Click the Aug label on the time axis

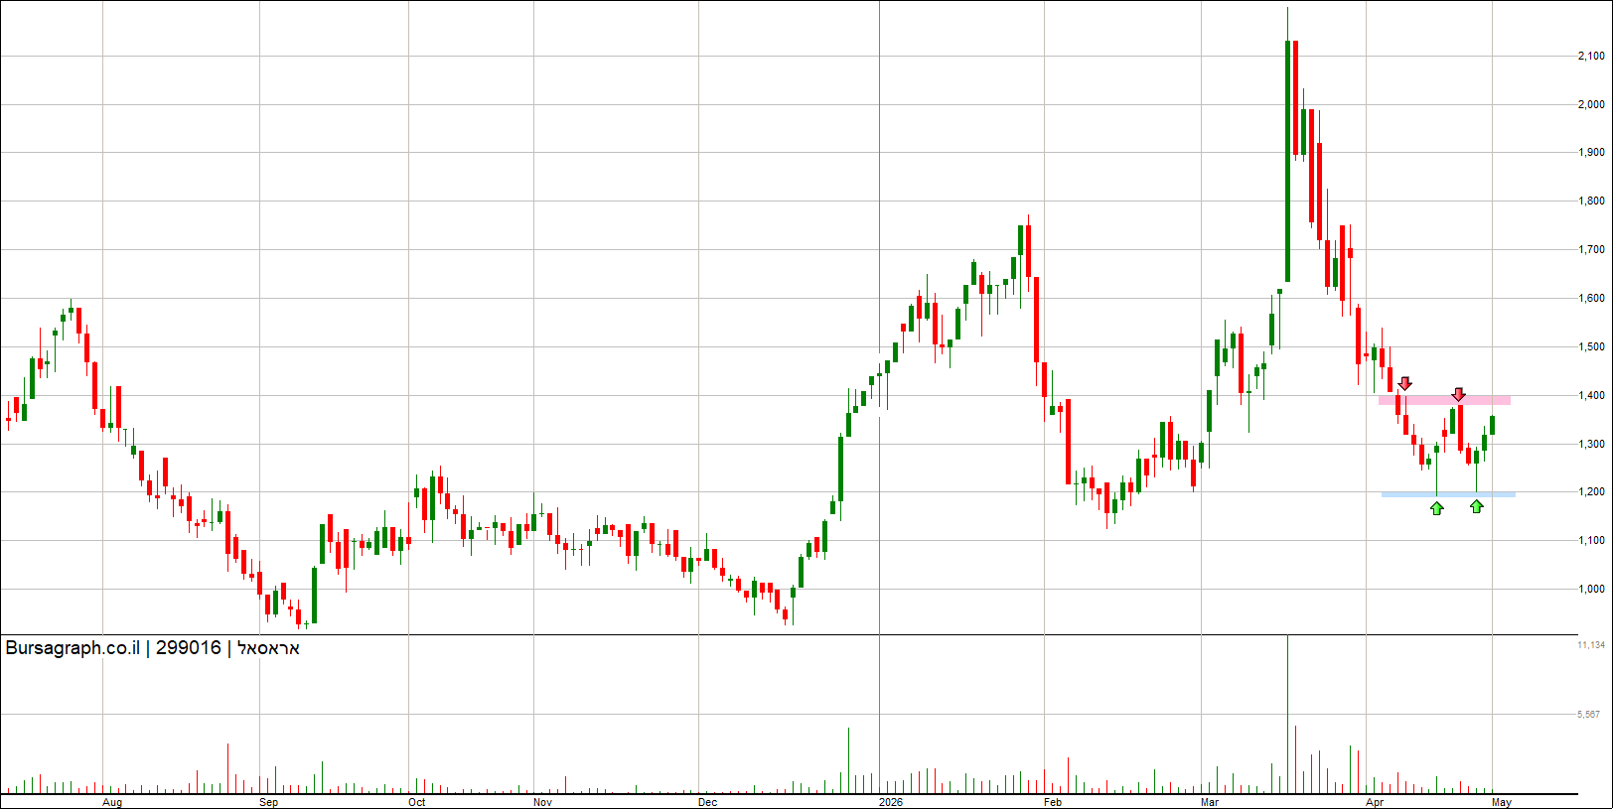(112, 802)
